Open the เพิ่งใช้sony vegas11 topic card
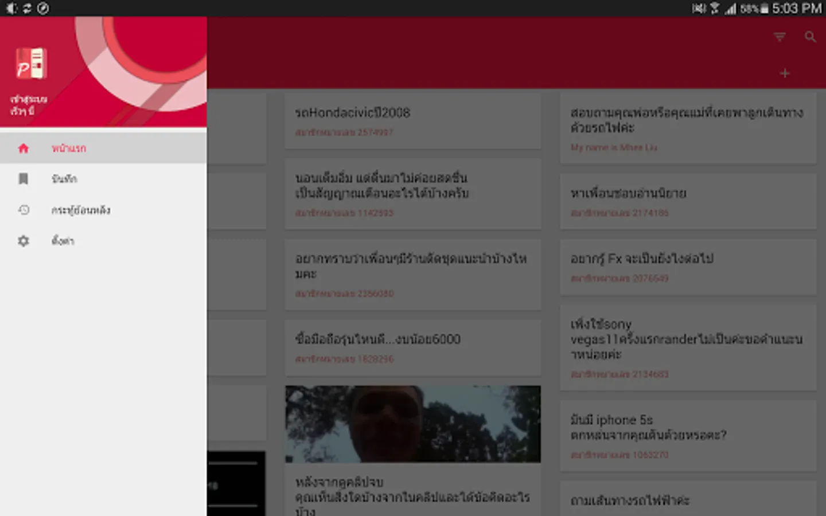The image size is (826, 516). (688, 347)
